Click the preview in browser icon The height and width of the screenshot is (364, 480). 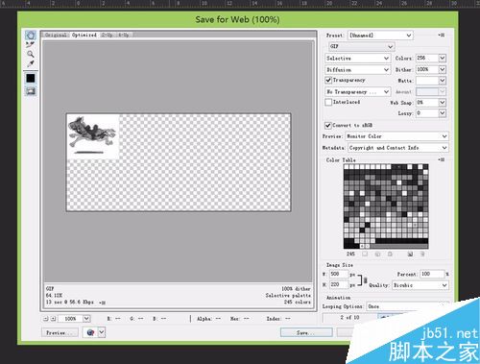click(x=90, y=332)
